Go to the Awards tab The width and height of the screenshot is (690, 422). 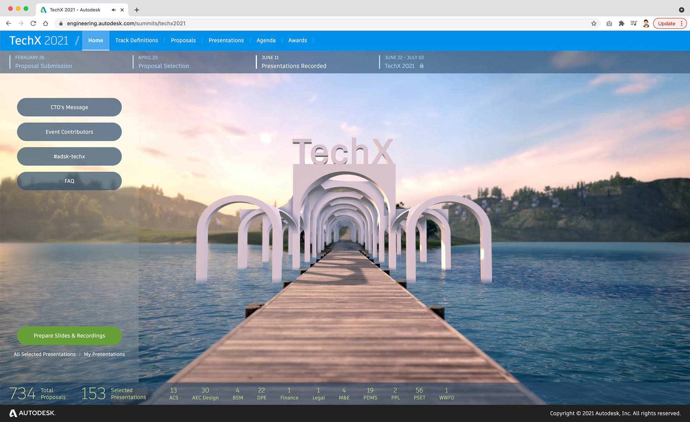pos(298,40)
